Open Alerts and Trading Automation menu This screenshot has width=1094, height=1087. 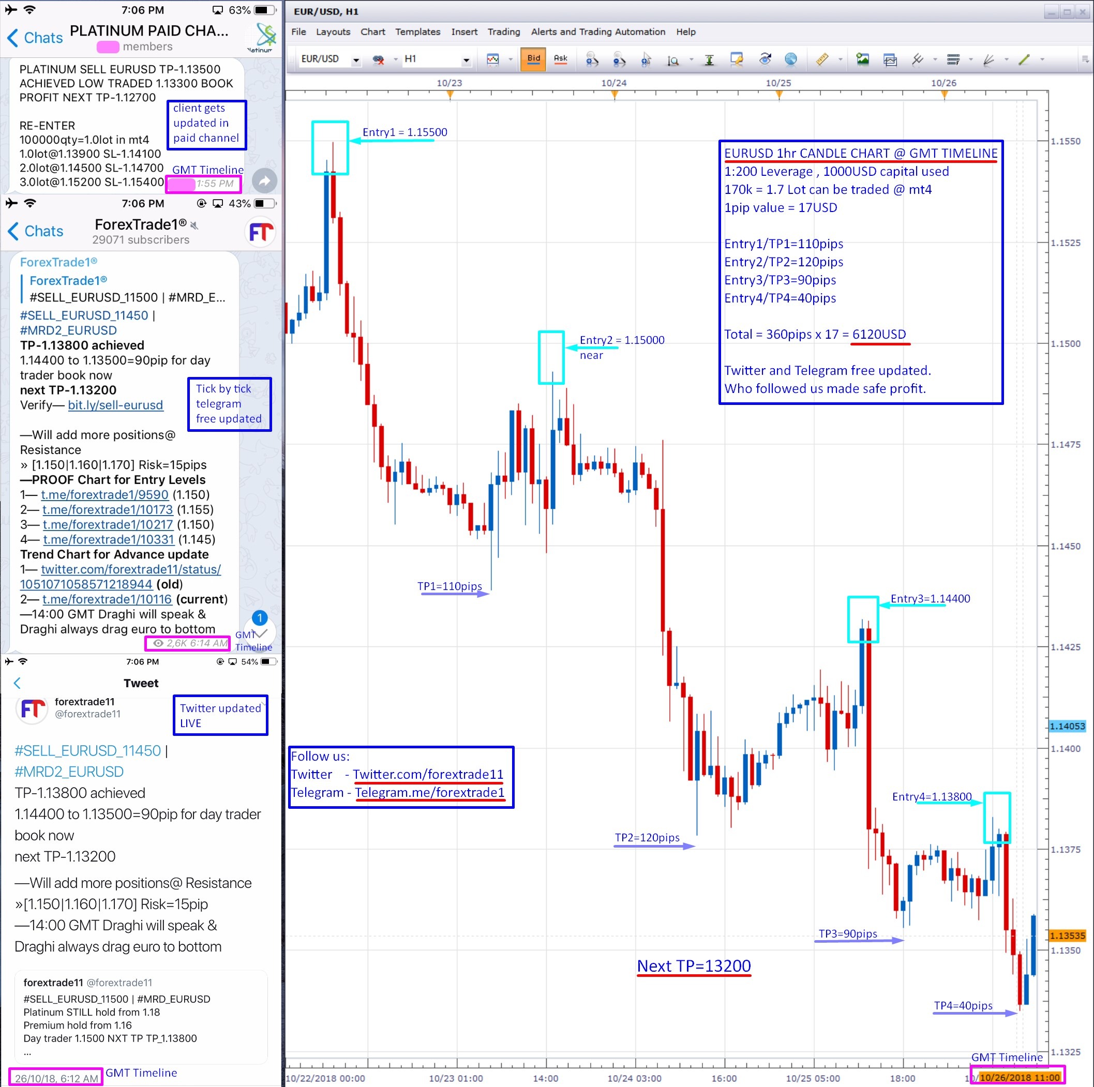(598, 32)
